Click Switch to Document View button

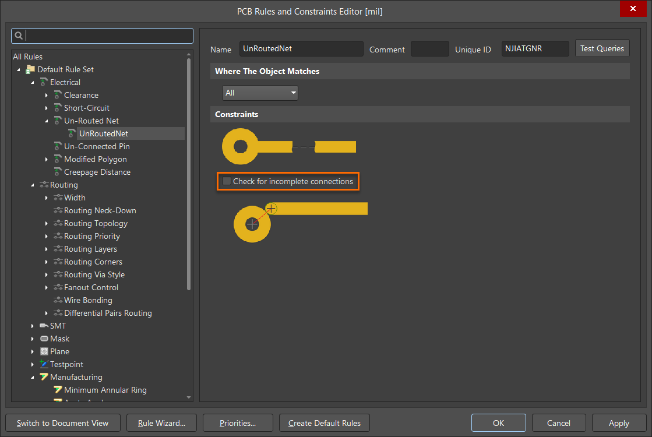tap(63, 423)
